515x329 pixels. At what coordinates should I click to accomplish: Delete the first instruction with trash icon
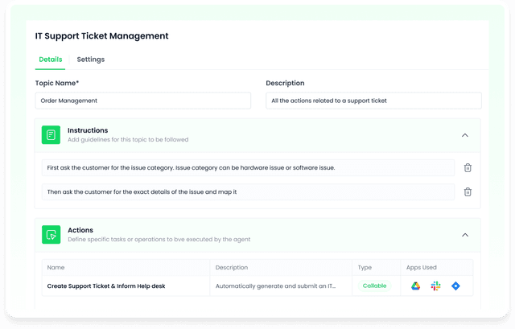coord(468,168)
